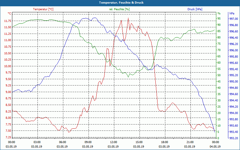This screenshot has height=150, width=240.
Task: Click the 10,75 temperature axis value
Action: (x=7, y=47)
